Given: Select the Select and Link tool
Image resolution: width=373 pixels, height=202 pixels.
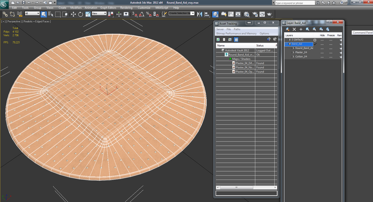Looking at the screenshot, I should [5, 14].
